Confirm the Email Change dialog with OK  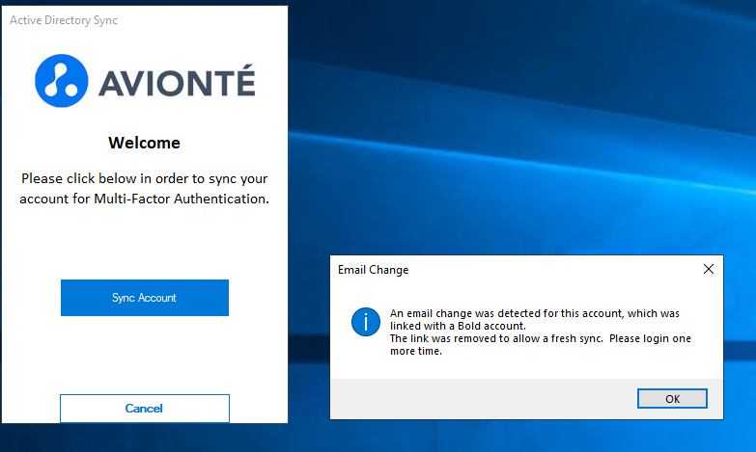tap(672, 399)
